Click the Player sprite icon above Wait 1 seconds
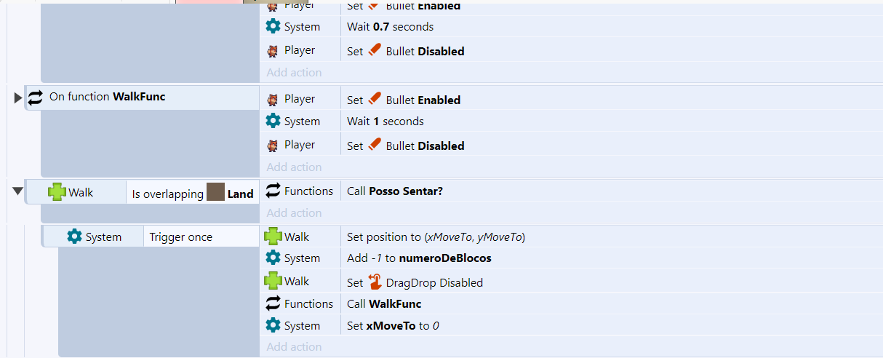This screenshot has width=883, height=358. click(x=273, y=99)
